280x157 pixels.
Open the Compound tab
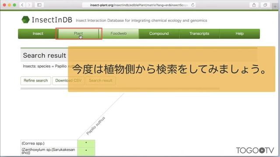click(x=159, y=34)
